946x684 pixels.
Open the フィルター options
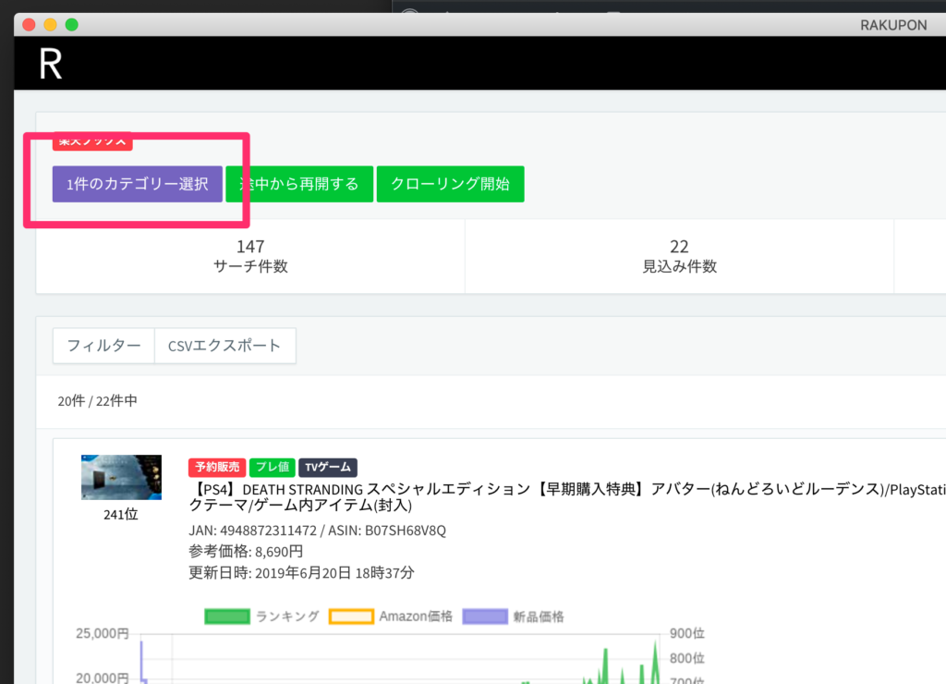point(103,346)
